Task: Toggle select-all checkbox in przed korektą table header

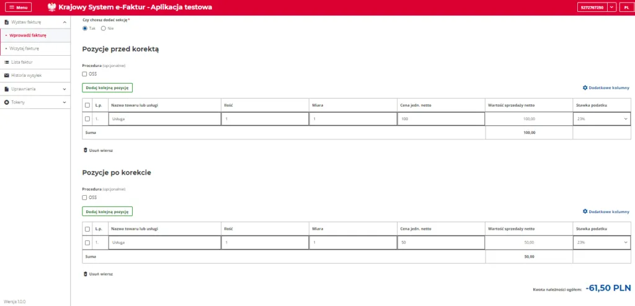Action: tap(87, 105)
